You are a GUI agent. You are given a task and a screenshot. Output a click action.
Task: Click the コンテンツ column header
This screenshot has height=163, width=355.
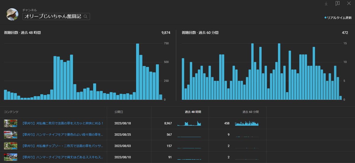[11, 112]
